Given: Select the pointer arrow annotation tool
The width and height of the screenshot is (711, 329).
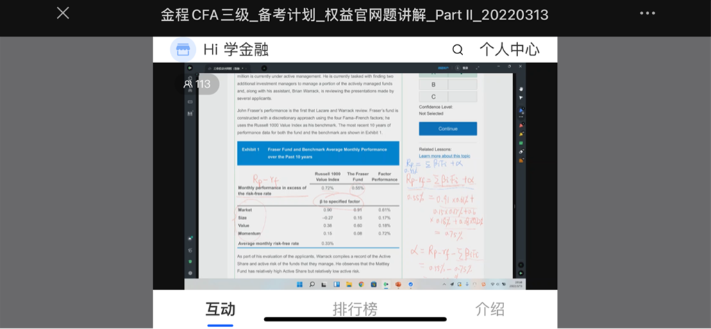Looking at the screenshot, I should click(x=521, y=97).
